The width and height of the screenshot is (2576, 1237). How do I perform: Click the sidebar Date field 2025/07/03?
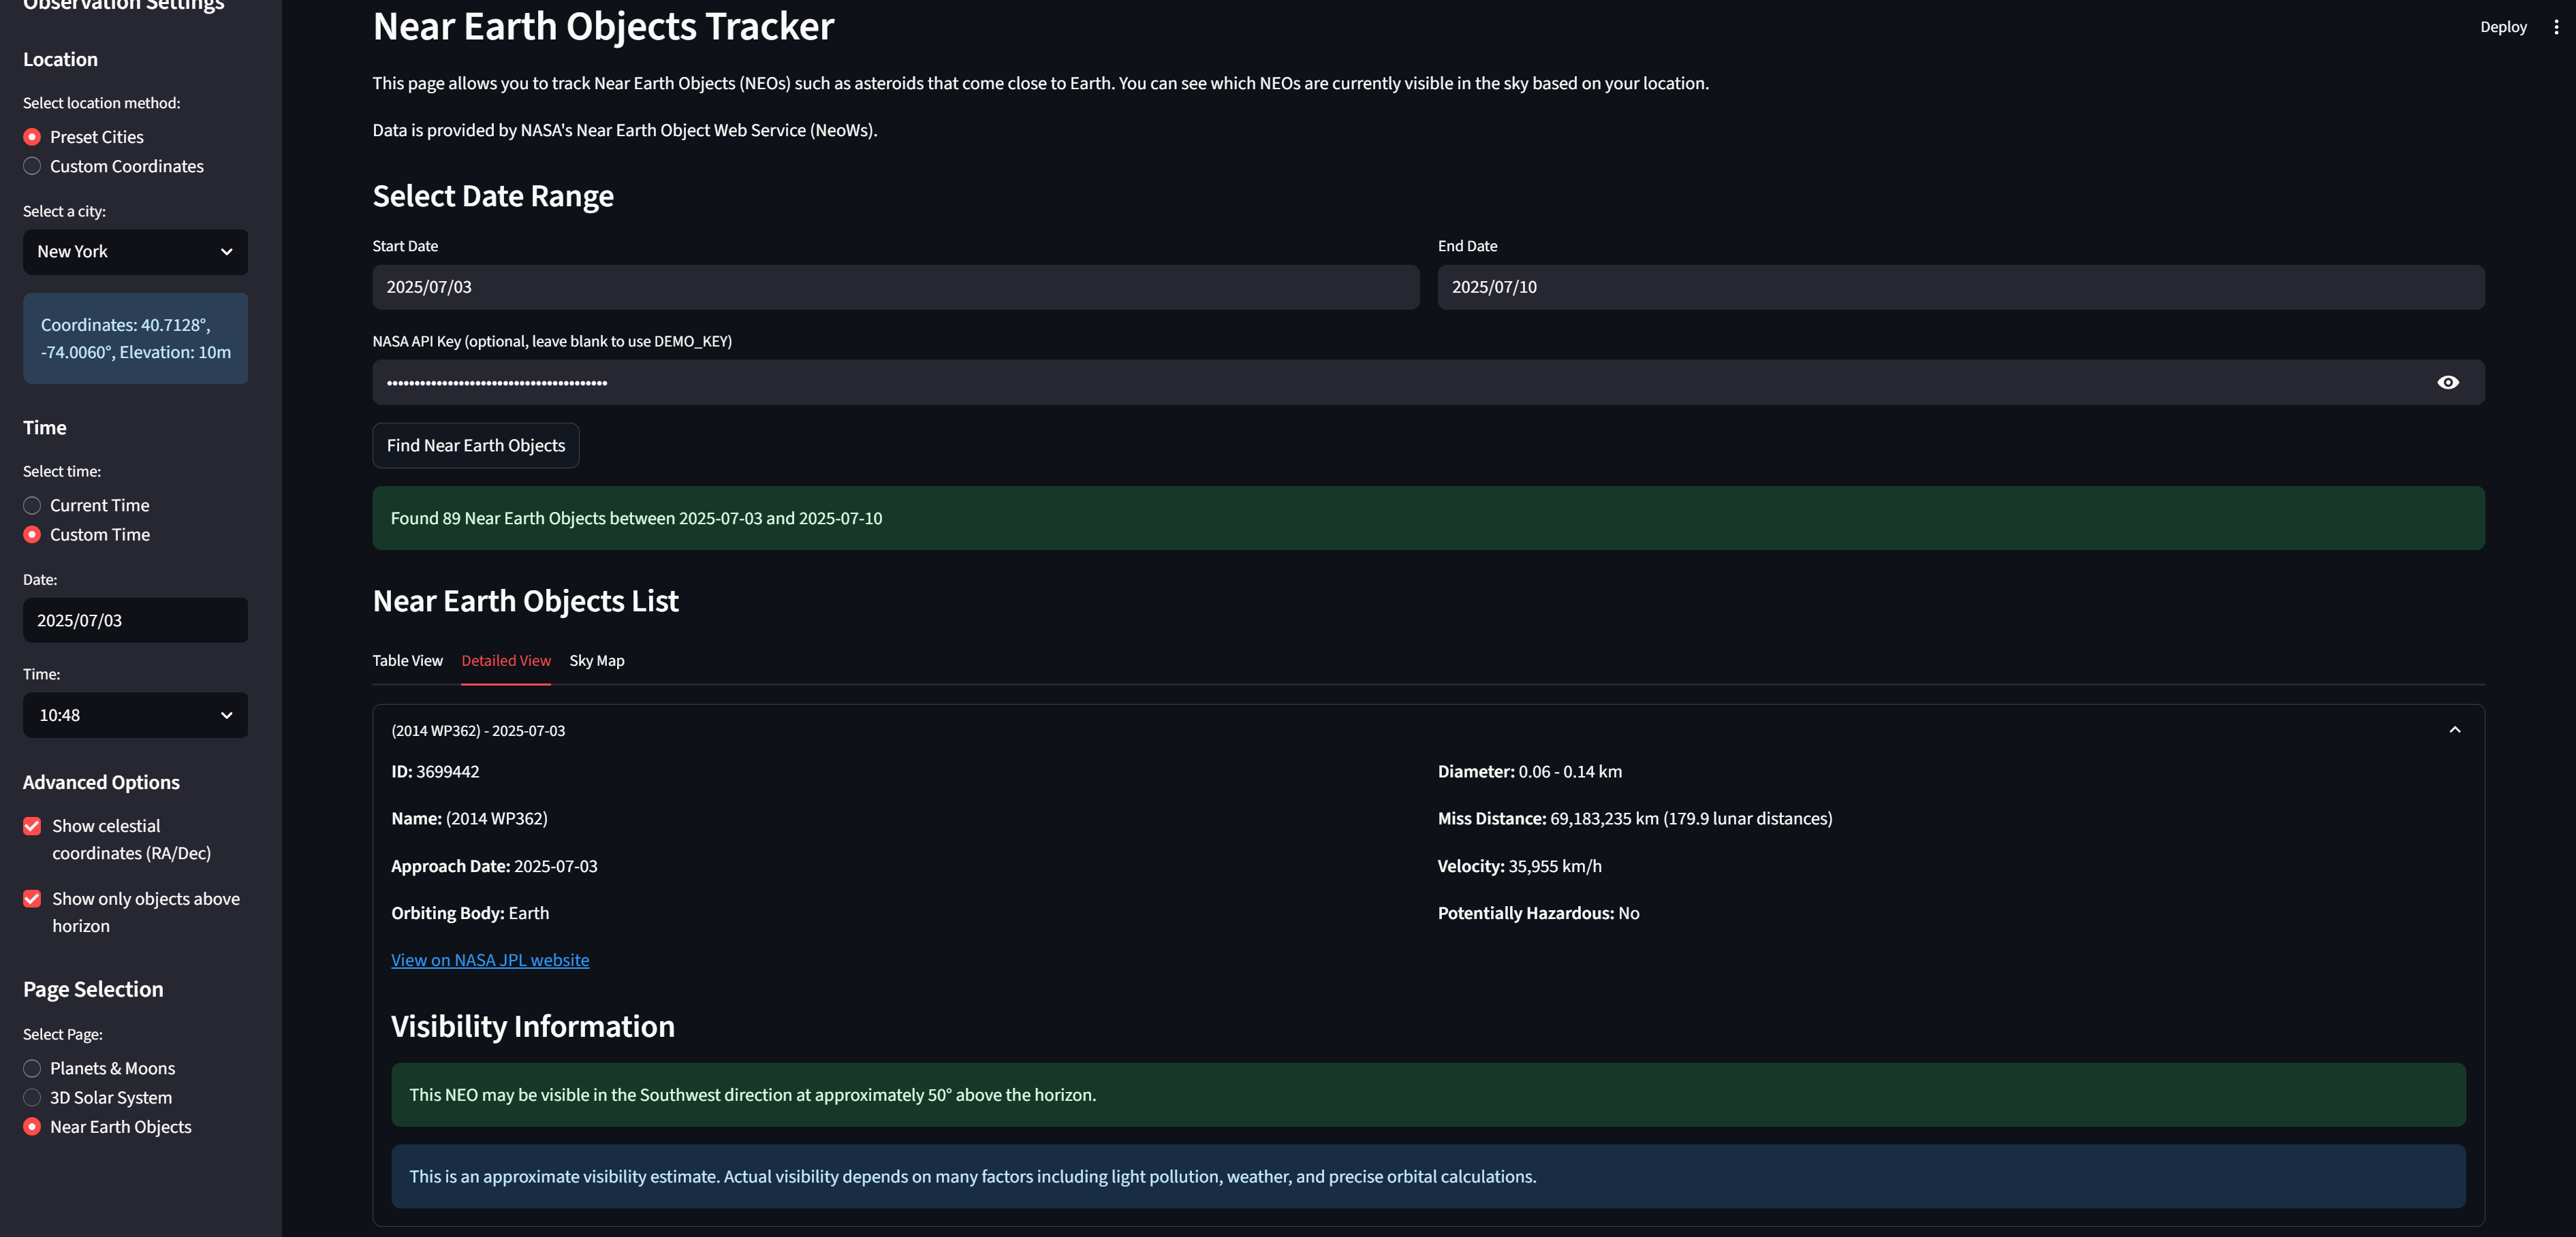tap(135, 620)
